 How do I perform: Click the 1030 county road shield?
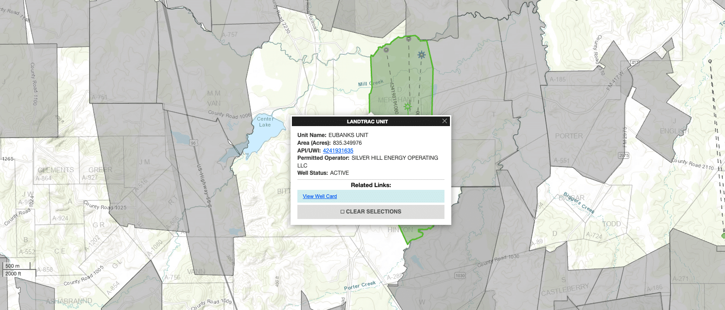pyautogui.click(x=460, y=275)
